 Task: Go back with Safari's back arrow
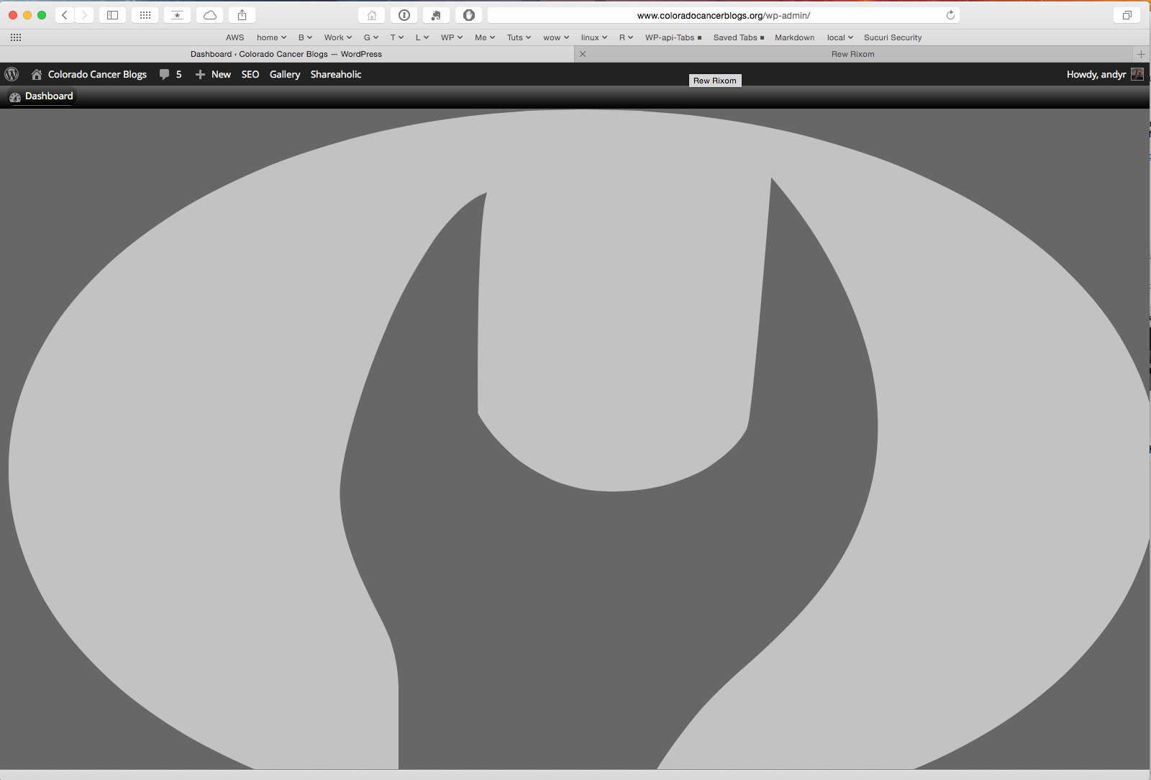65,15
